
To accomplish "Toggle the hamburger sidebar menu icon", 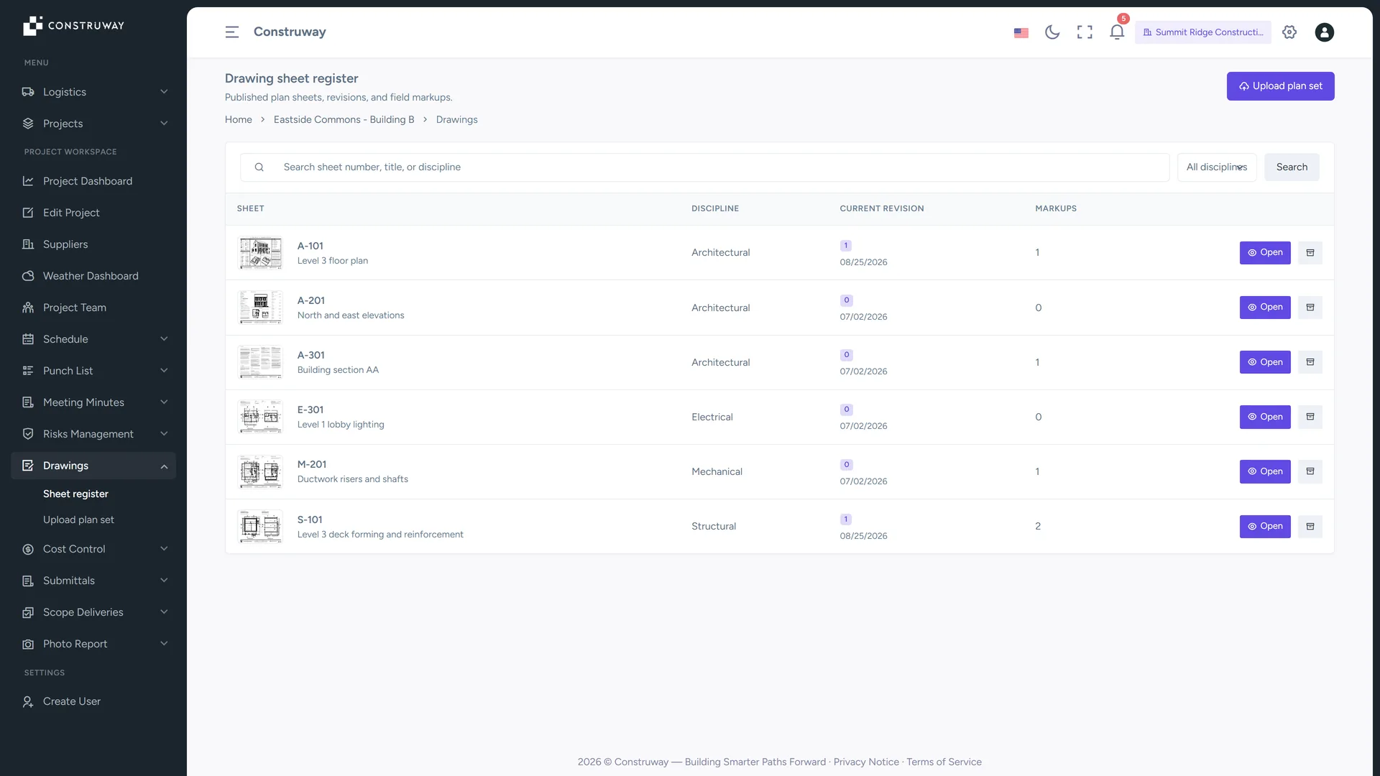I will (231, 32).
